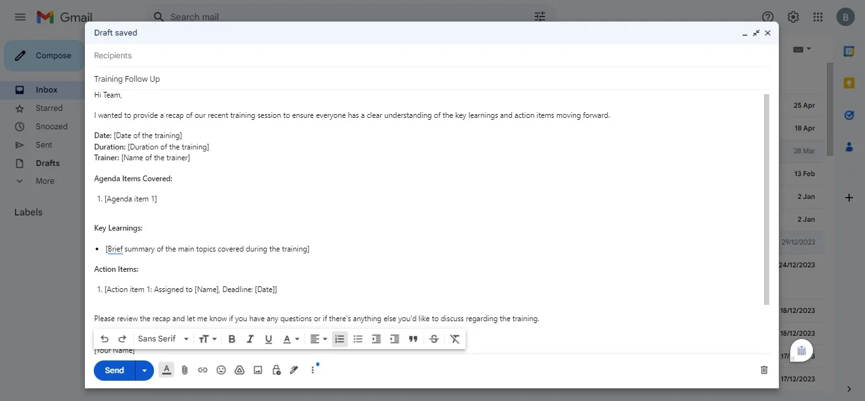Insert files using Google Drive
865x401 pixels.
pyautogui.click(x=240, y=369)
